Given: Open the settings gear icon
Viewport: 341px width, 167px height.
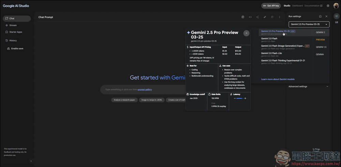Looking at the screenshot, I should coord(328,6).
